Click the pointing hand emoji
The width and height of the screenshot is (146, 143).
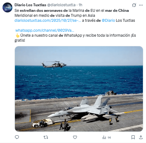coord(17,35)
